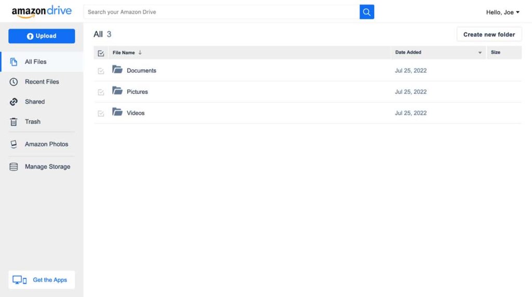Click the Trash bin icon in sidebar
The width and height of the screenshot is (532, 297).
tap(14, 122)
